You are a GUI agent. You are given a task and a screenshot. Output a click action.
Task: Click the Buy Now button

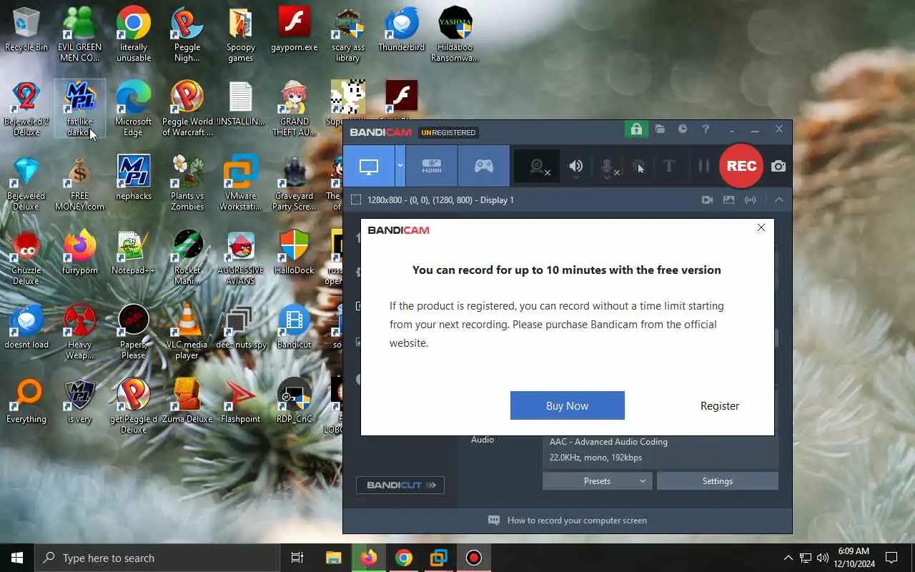[568, 405]
